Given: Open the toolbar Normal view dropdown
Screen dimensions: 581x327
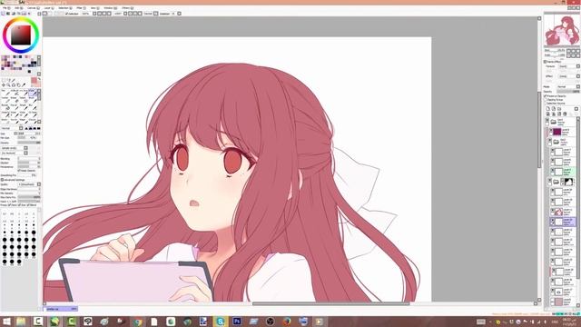Looking at the screenshot, I should [151, 14].
